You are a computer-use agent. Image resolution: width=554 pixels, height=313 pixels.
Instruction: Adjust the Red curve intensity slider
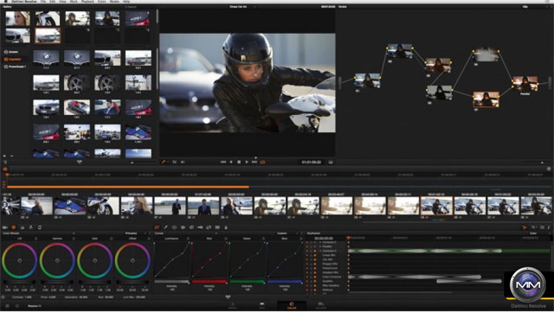(209, 282)
